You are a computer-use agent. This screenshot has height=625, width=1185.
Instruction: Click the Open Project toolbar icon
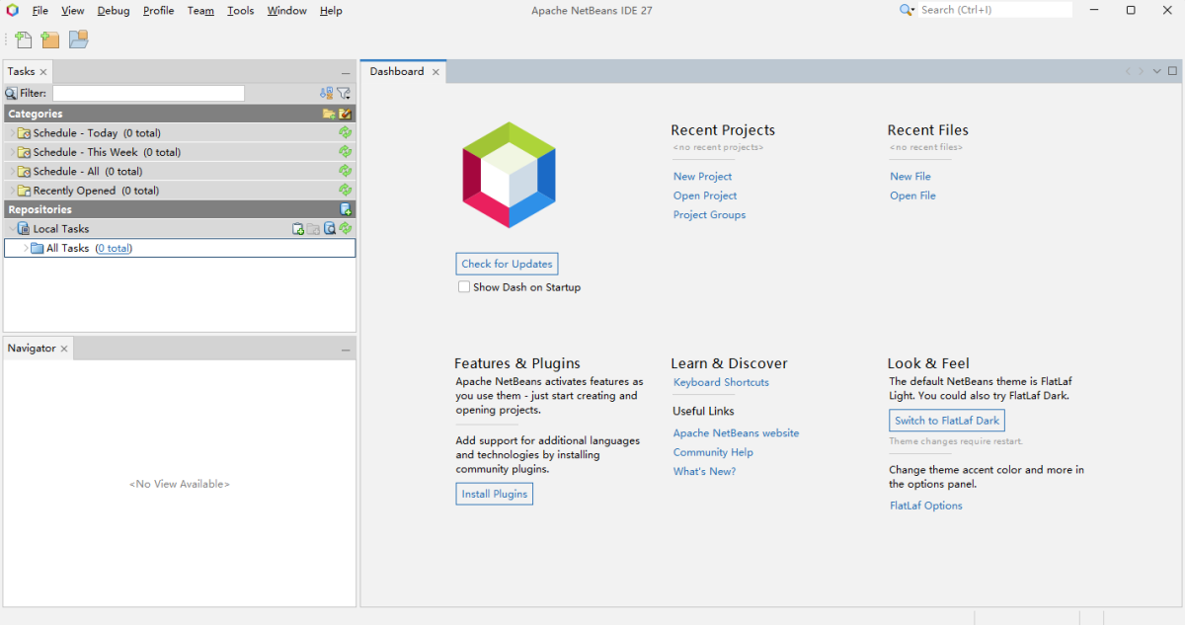point(78,39)
